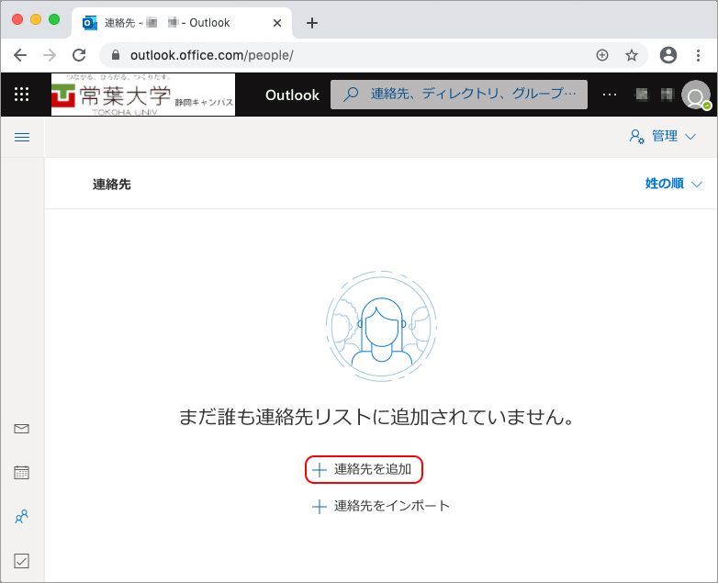Screen dimensions: 718x583
Task: Open the header's three-dot more options
Action: 610,95
